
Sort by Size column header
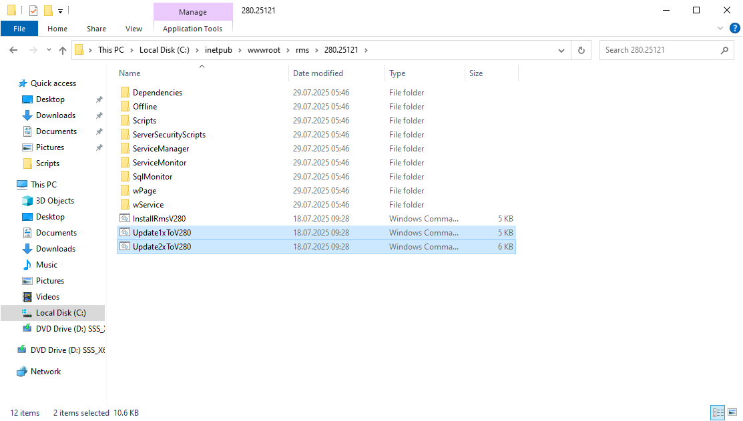point(491,73)
